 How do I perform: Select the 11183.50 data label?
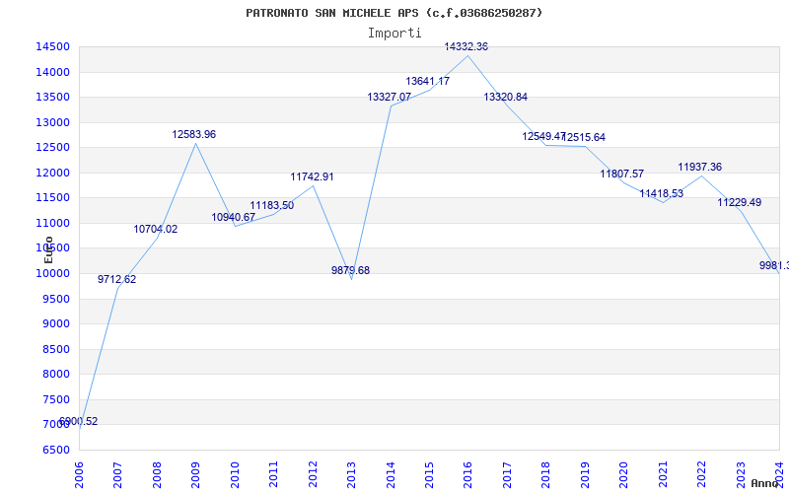(272, 205)
